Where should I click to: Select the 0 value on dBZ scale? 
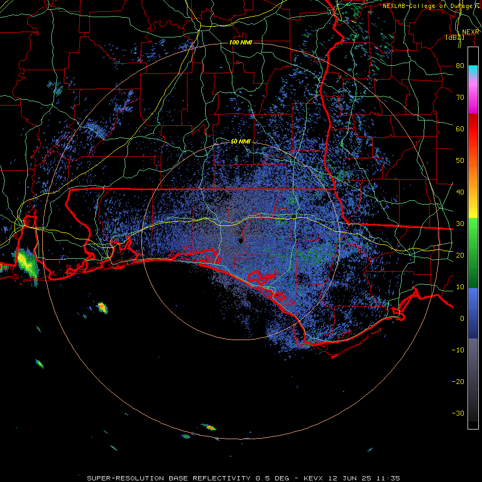pyautogui.click(x=462, y=319)
